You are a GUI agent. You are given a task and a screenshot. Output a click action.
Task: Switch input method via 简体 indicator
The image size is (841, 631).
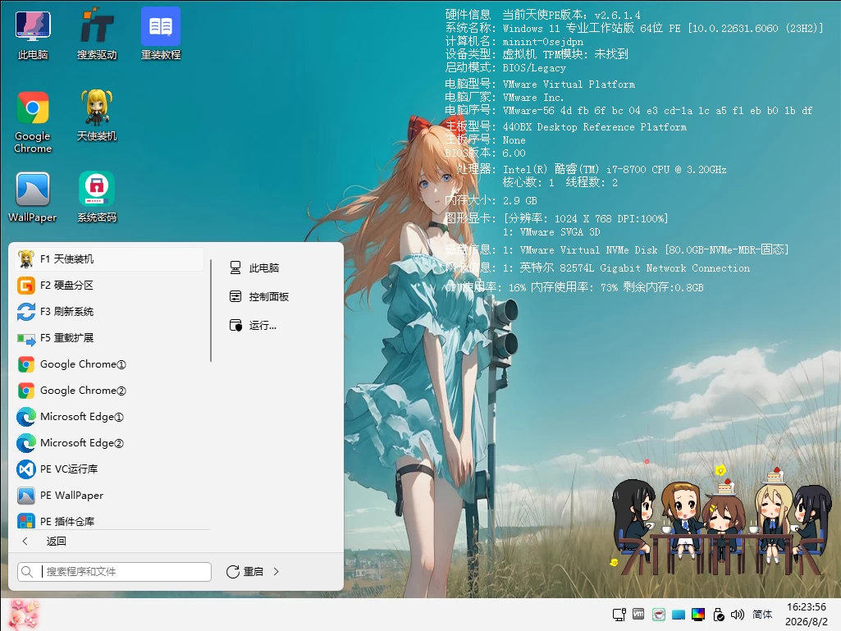click(x=762, y=615)
